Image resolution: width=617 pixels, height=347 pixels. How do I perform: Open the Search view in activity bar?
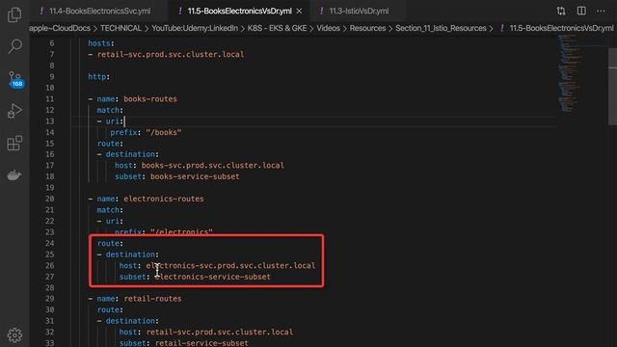[14, 46]
